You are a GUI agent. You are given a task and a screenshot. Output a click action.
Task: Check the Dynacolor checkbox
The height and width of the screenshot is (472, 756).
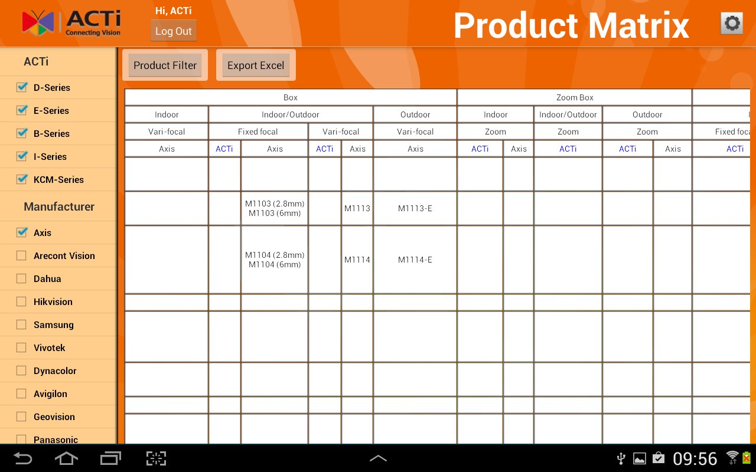tap(22, 371)
